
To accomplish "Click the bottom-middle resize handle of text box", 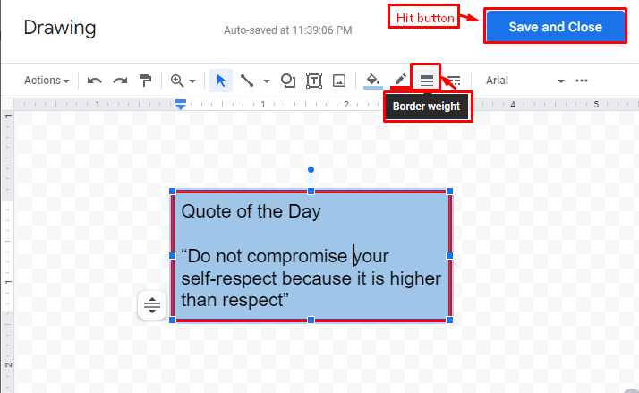I will tap(311, 320).
